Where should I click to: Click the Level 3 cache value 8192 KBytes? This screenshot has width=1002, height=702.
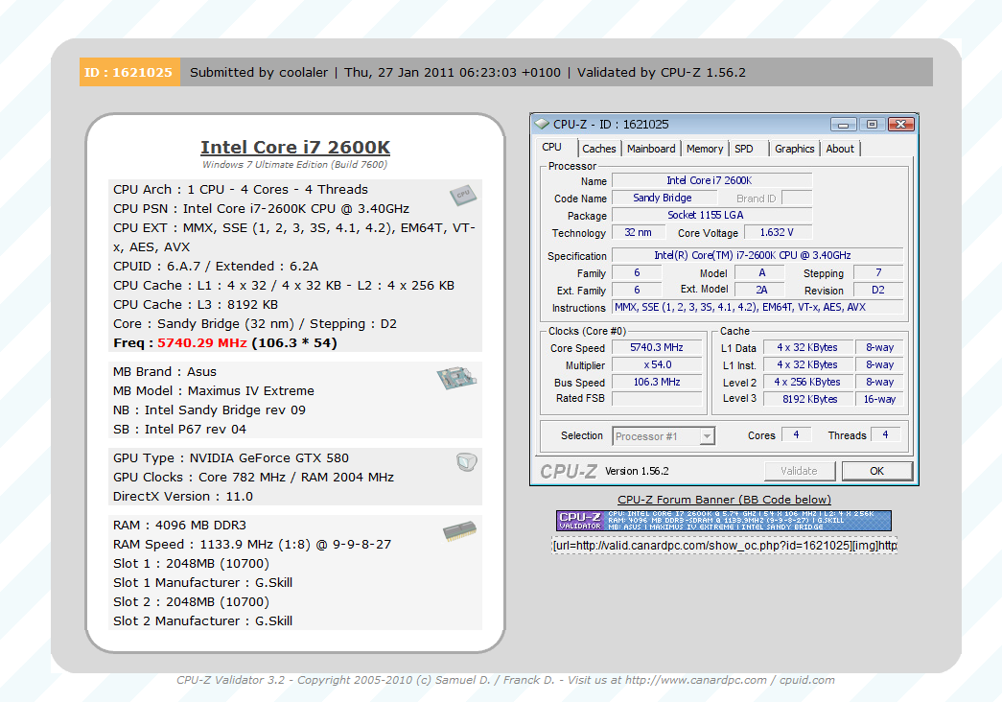809,398
